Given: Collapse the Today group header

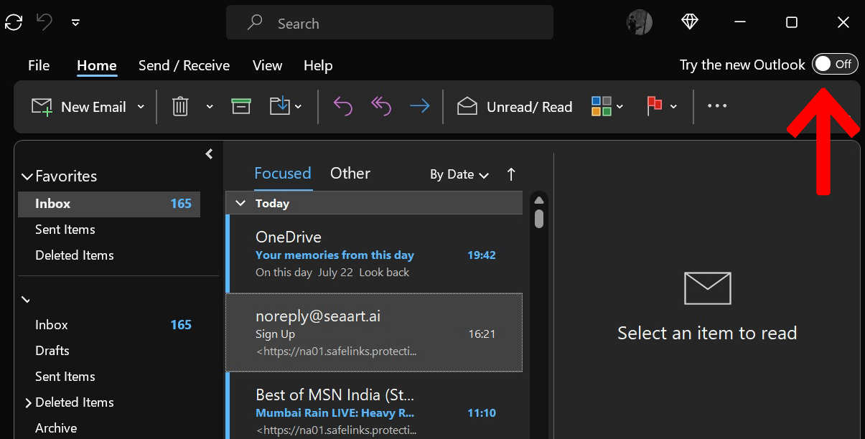Looking at the screenshot, I should coord(241,204).
